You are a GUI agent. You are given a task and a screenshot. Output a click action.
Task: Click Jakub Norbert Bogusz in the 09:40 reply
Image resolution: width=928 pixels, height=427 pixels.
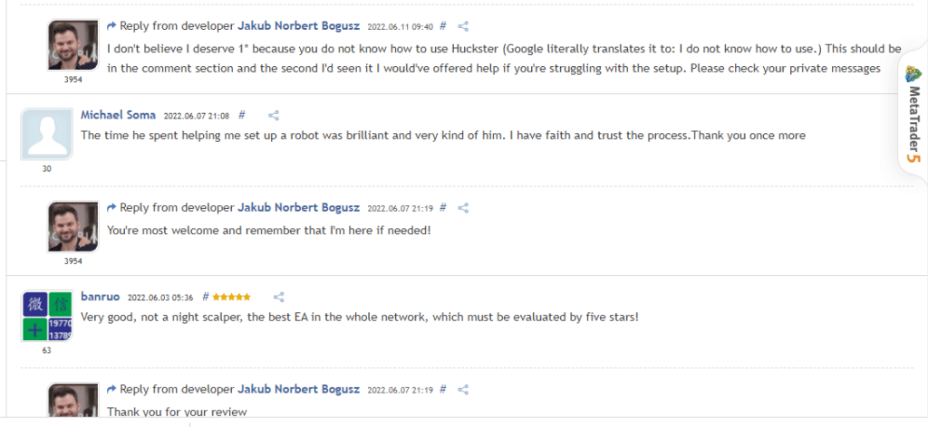[298, 27]
